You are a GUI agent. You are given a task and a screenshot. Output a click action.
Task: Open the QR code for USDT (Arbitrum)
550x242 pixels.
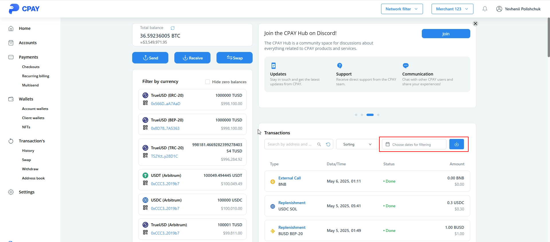145,183
